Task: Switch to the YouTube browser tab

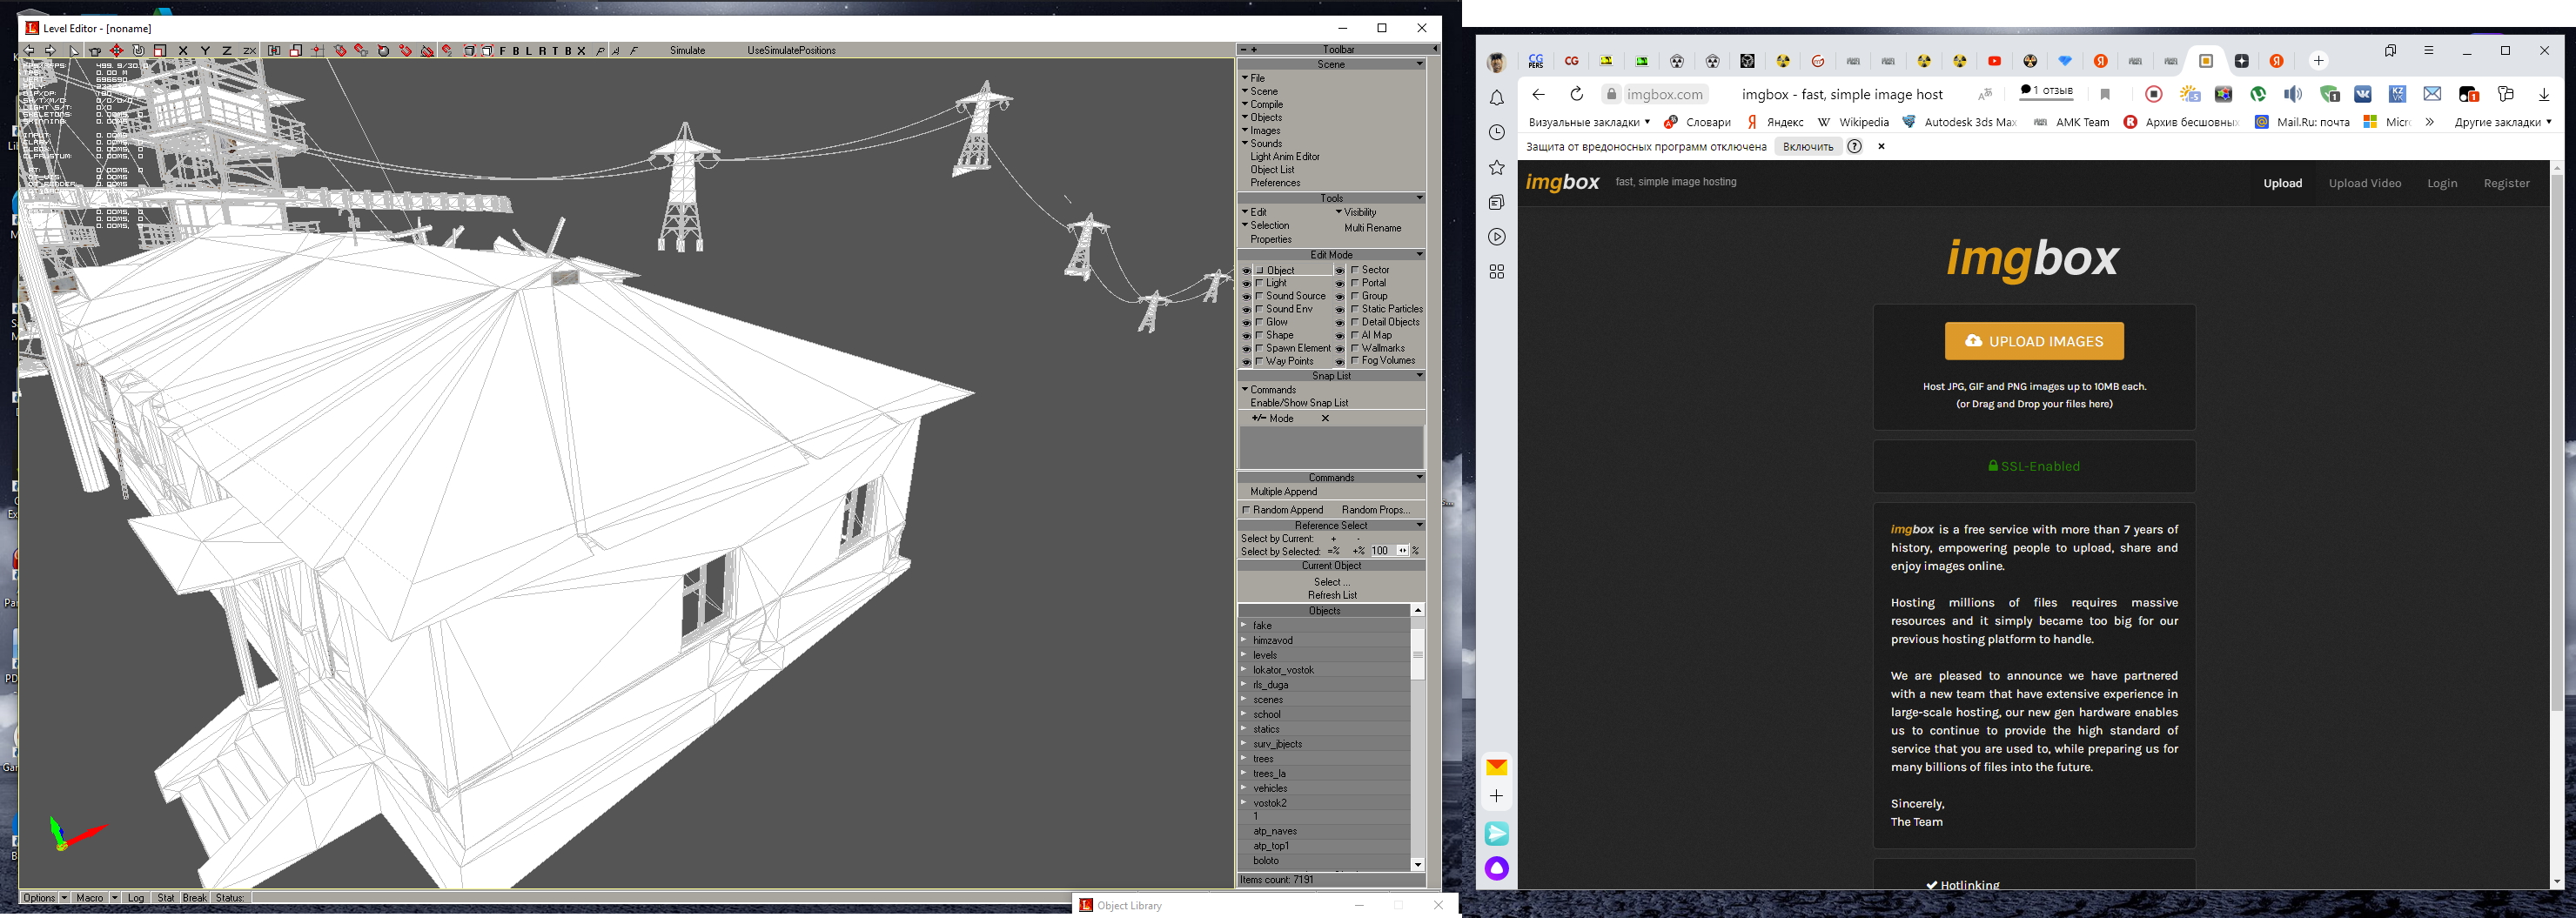Action: click(1994, 61)
